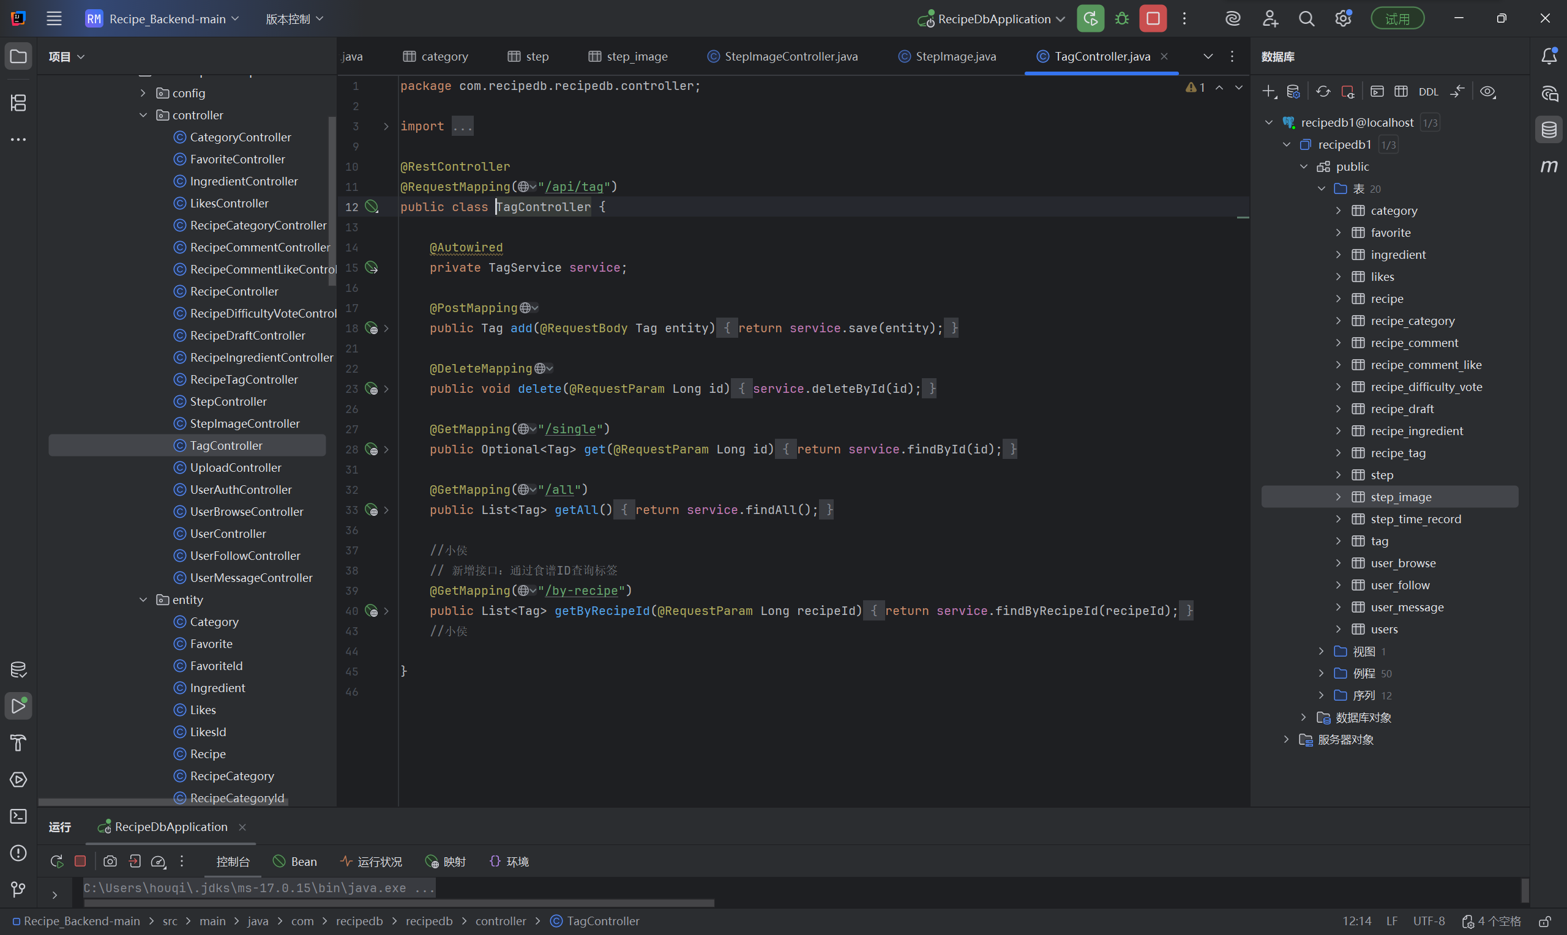Click the Debug bug icon in toolbar
Image resolution: width=1567 pixels, height=935 pixels.
[x=1121, y=19]
